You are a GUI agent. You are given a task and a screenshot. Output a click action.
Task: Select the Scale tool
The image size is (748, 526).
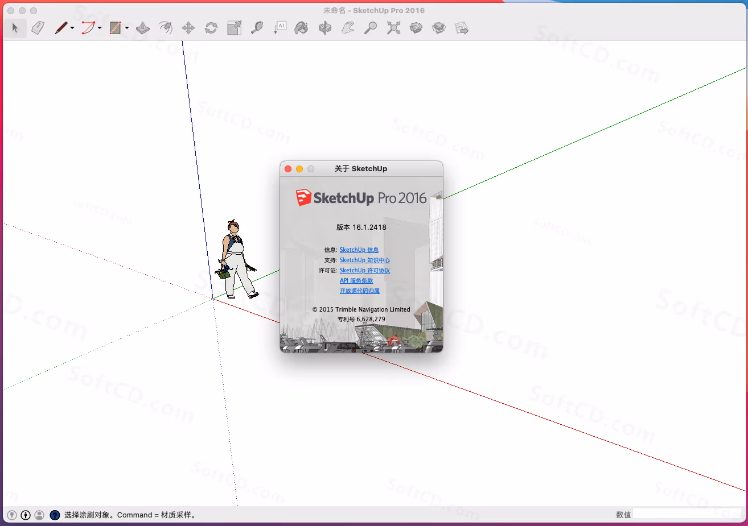click(x=234, y=28)
